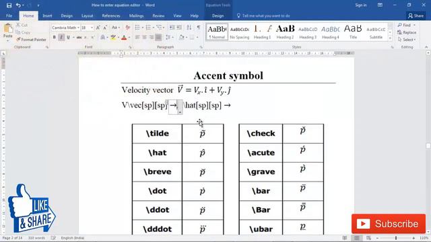Collapse the ribbon arrow
The width and height of the screenshot is (431, 242).
(426, 47)
